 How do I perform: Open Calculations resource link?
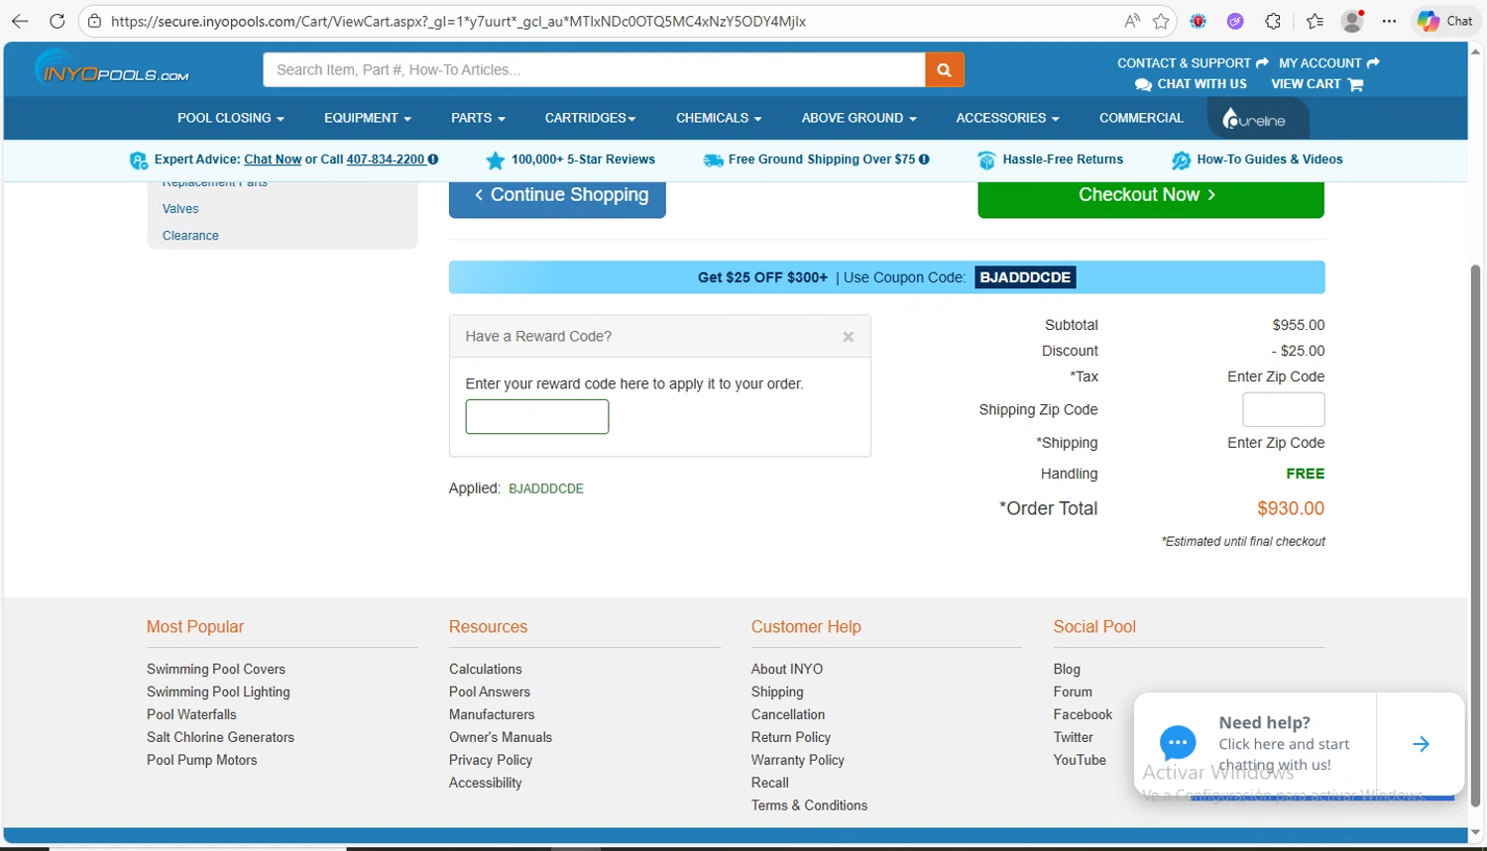(x=486, y=670)
